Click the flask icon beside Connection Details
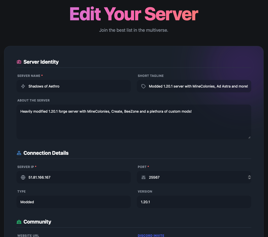 [x=19, y=153]
